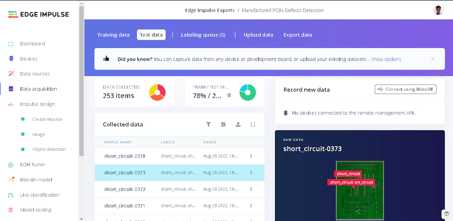Open Devices in the sidebar
The height and width of the screenshot is (221, 453).
coord(28,59)
